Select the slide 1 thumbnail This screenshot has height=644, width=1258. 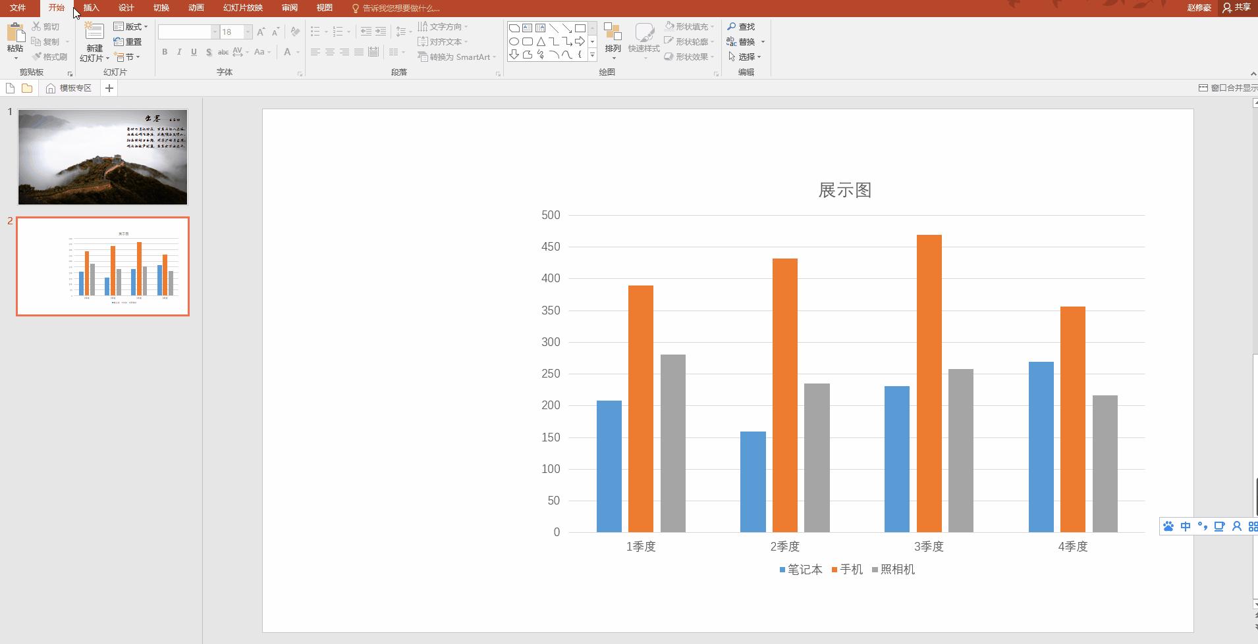[103, 157]
